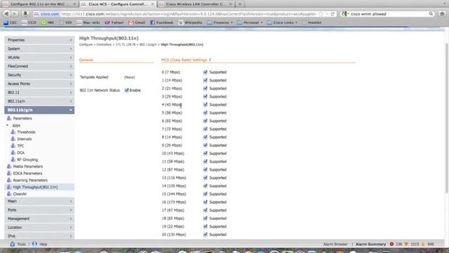Toggle Supported for MCS 7 (72 Mbps)

click(206, 129)
